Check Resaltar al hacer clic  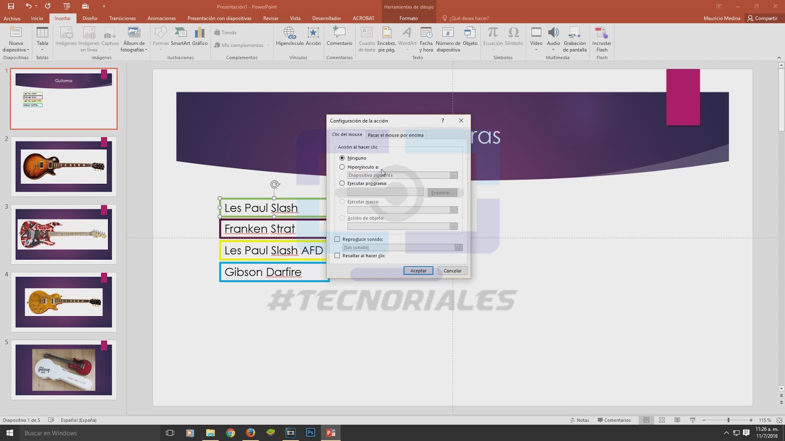pyautogui.click(x=337, y=255)
